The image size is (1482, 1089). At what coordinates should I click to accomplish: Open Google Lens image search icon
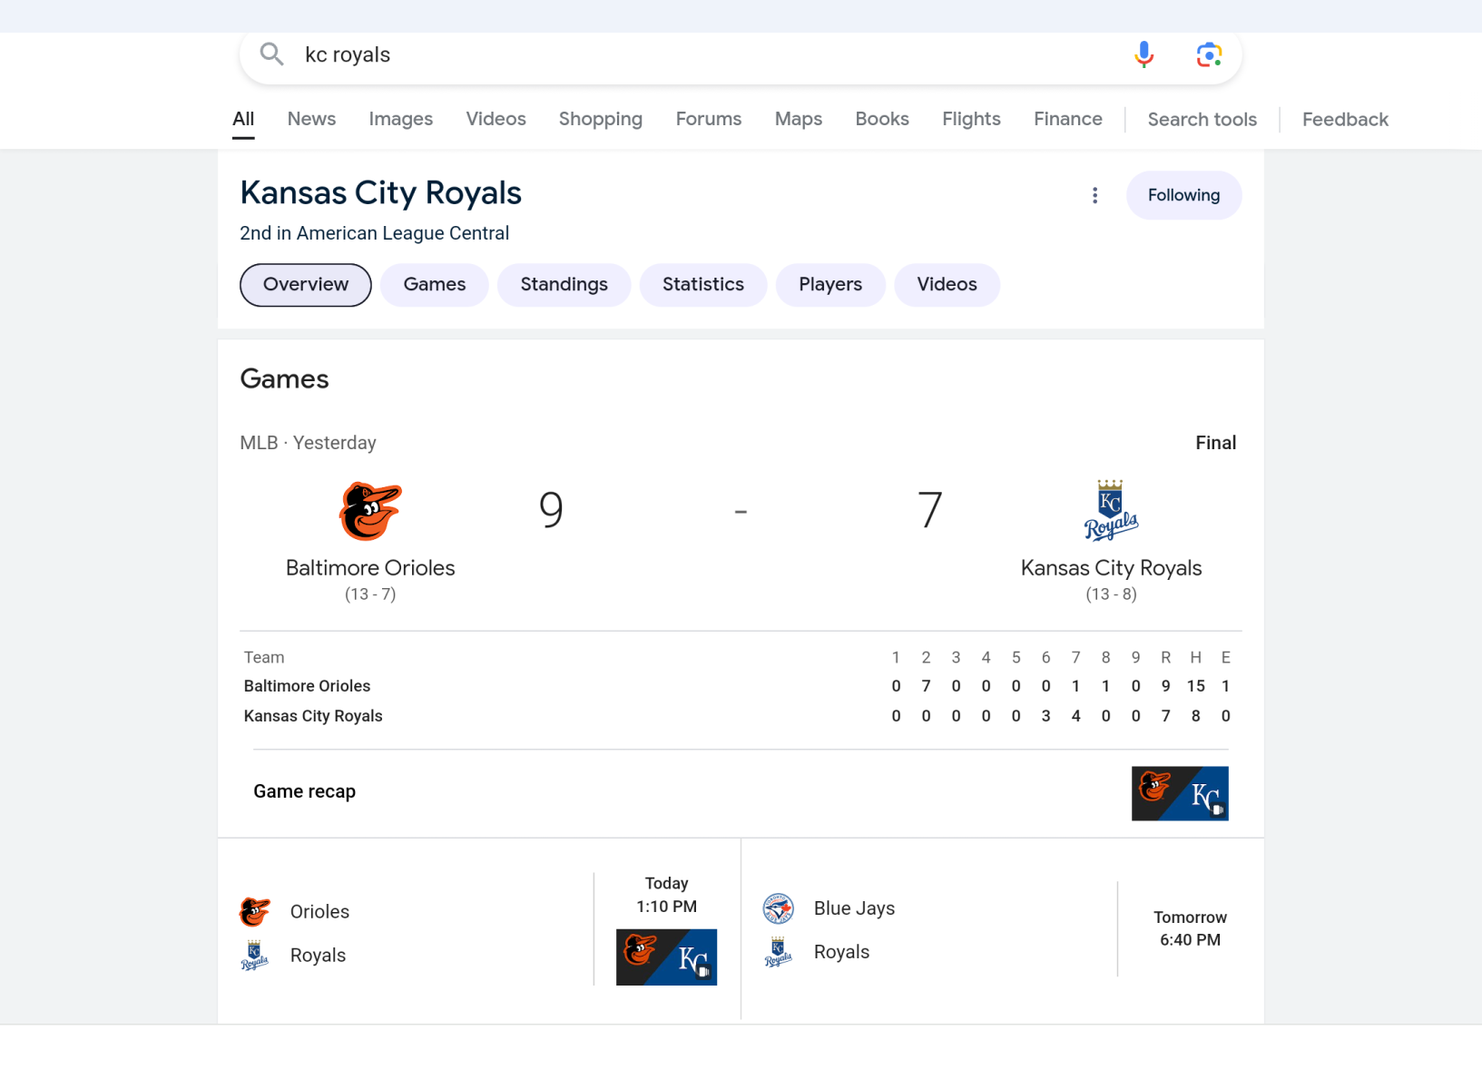[1209, 54]
